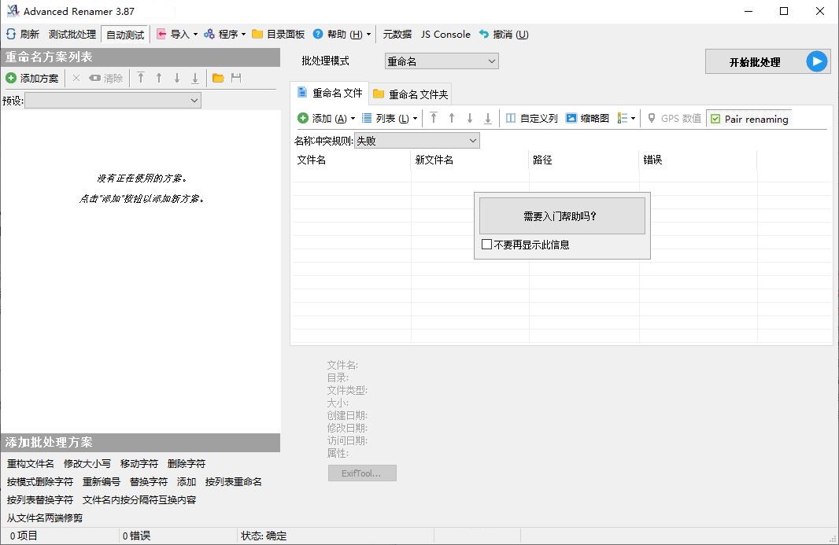
Task: Open the 添加 (A) files dropdown
Action: [326, 118]
